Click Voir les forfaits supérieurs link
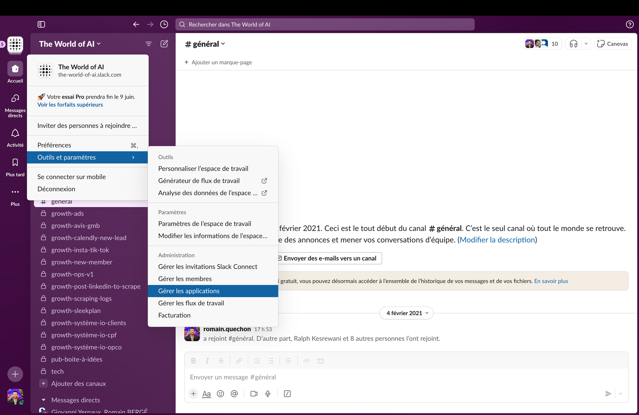639x415 pixels. tap(70, 105)
